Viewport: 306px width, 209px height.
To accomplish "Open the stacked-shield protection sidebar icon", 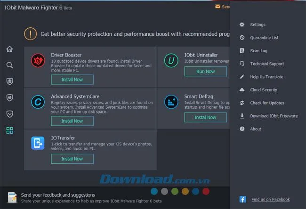I will [10, 81].
